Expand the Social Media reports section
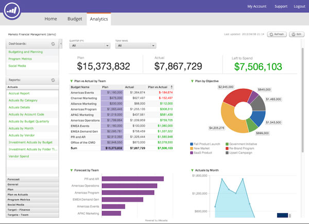This screenshot has height=224, width=309. pyautogui.click(x=32, y=205)
